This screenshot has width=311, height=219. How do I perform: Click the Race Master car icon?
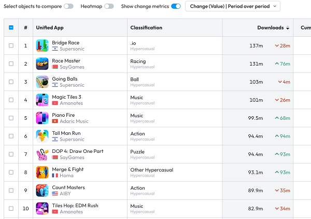pyautogui.click(x=42, y=64)
